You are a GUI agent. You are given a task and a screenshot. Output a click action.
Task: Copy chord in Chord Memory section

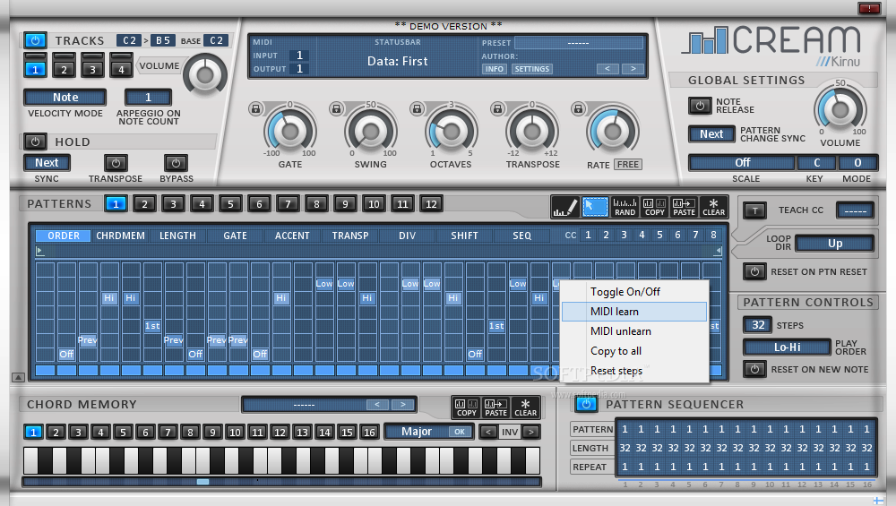[466, 407]
